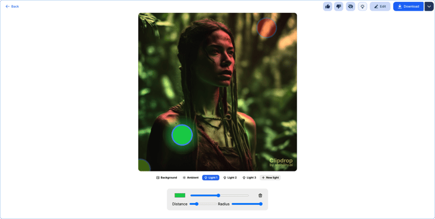Click the thumbs down icon
The image size is (435, 219).
(x=339, y=6)
